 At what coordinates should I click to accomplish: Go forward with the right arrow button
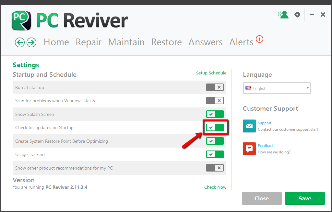(x=31, y=42)
